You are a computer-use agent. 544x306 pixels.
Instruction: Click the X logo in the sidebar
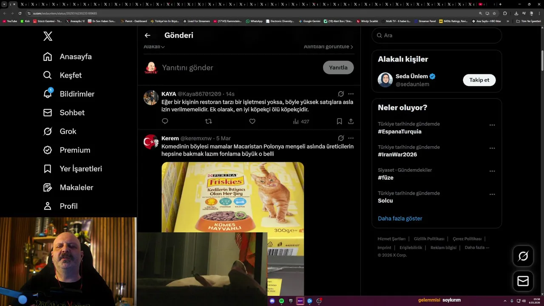click(x=48, y=36)
